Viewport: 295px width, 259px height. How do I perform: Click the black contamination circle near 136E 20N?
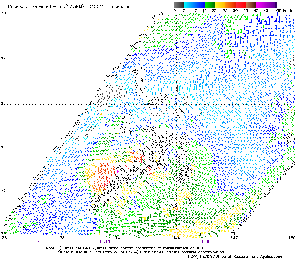pos(24,227)
